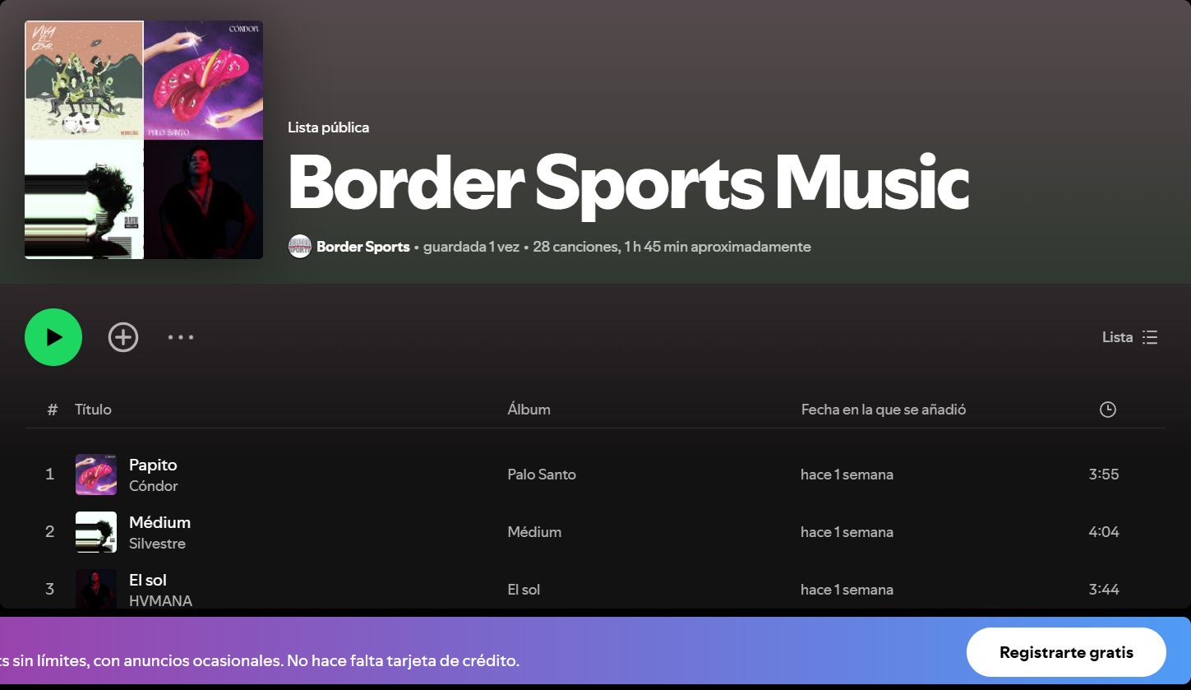Viewport: 1191px width, 690px height.
Task: Click track number 1 for Papito
Action: pyautogui.click(x=49, y=475)
